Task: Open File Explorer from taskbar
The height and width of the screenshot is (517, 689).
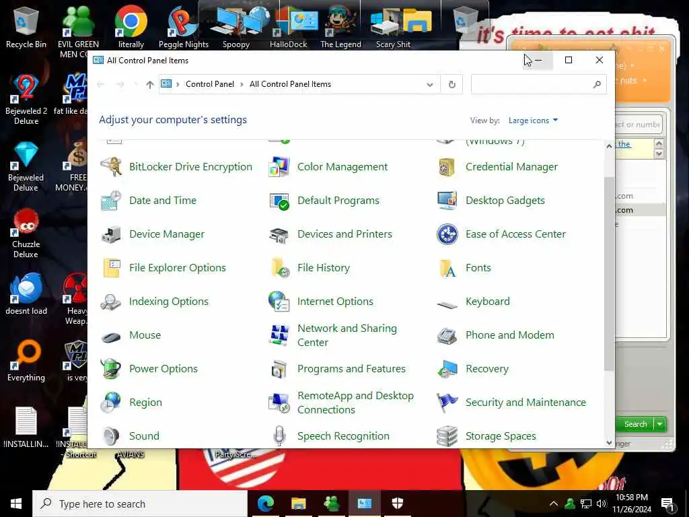Action: (298, 504)
